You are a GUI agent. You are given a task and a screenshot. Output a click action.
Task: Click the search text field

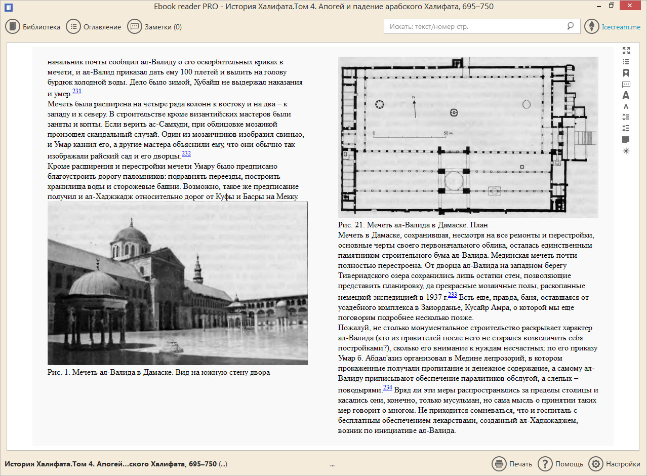tap(476, 26)
